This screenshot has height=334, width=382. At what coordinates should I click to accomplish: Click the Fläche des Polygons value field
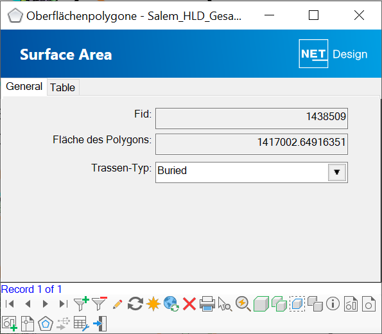click(x=252, y=144)
